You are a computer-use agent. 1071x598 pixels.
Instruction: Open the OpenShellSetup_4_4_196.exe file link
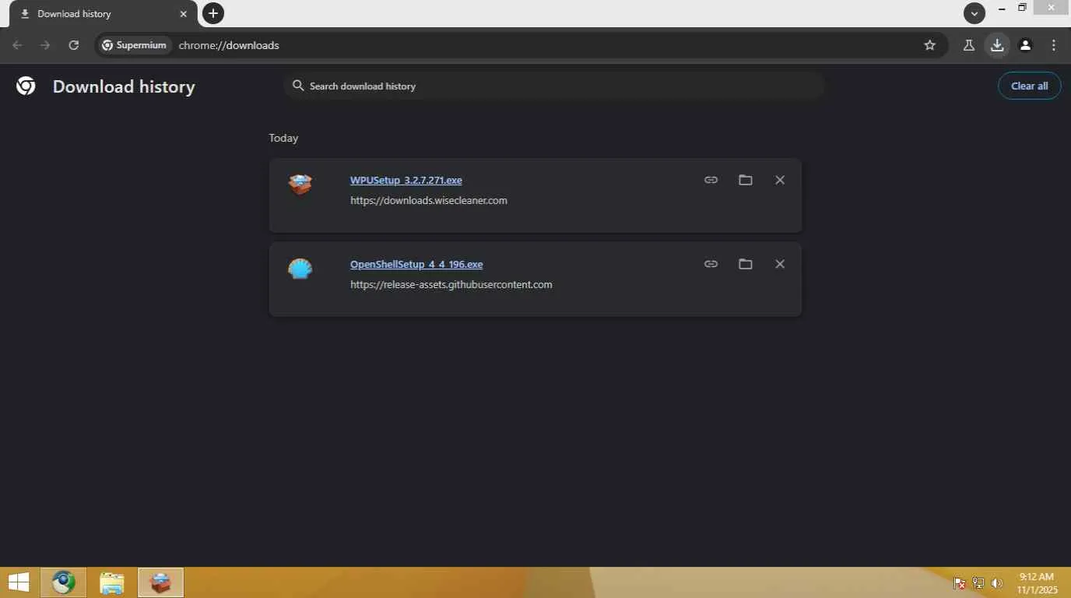(x=416, y=264)
